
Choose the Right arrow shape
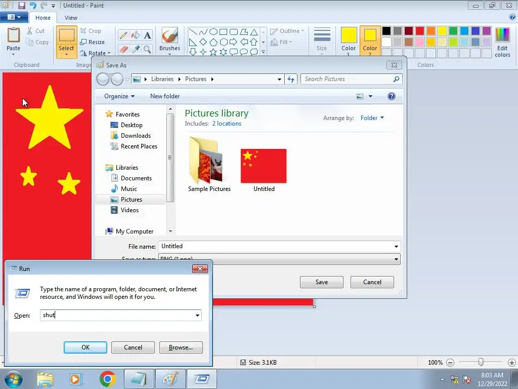point(233,42)
